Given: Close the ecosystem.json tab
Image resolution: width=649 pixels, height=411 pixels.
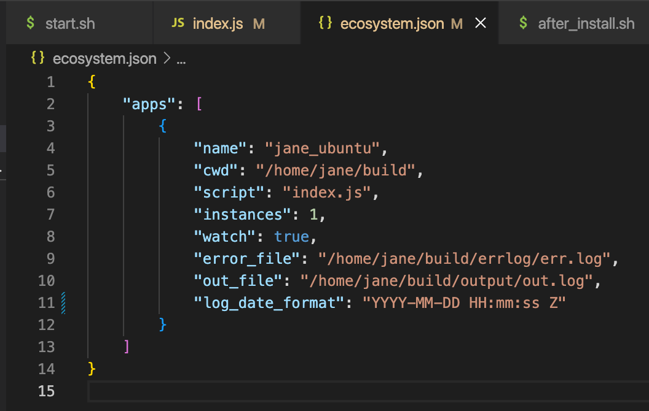Looking at the screenshot, I should [481, 23].
